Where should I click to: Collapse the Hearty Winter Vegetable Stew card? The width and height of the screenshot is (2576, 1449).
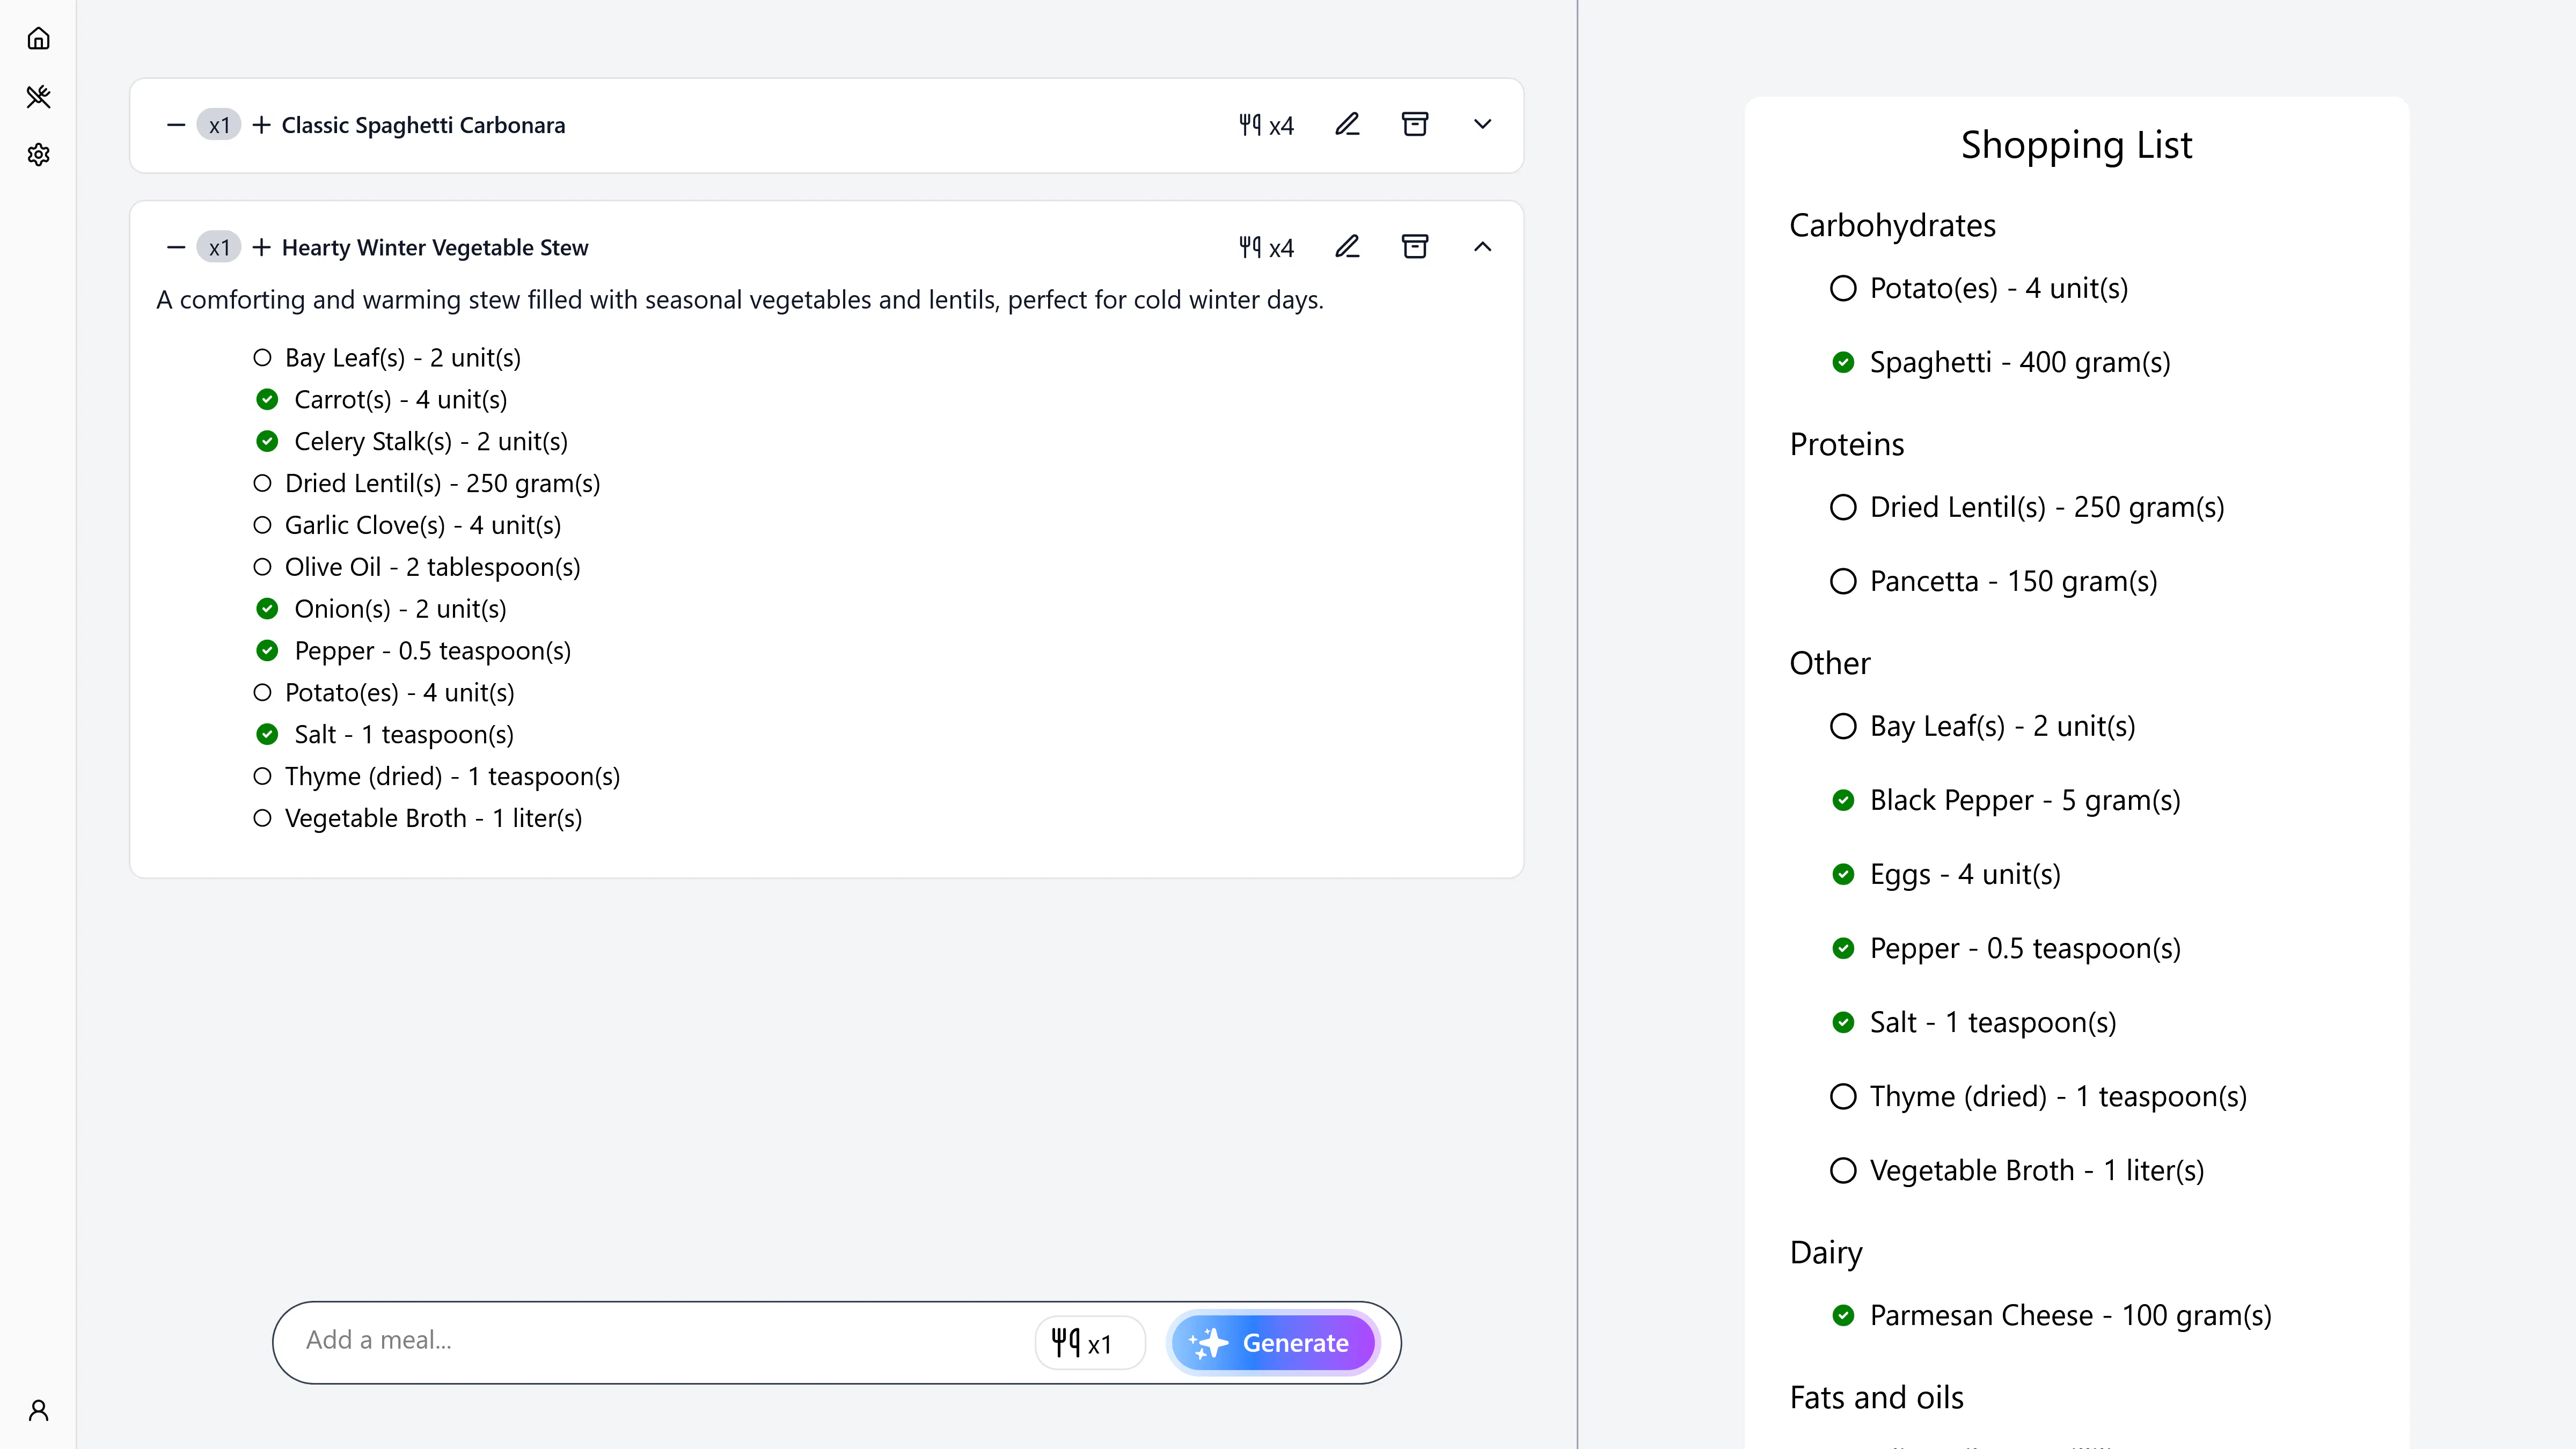(1482, 247)
